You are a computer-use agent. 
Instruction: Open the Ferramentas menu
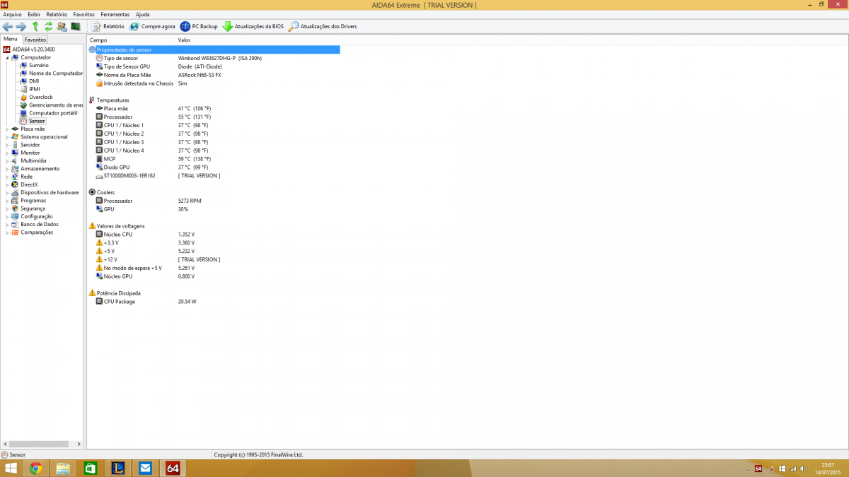click(115, 14)
